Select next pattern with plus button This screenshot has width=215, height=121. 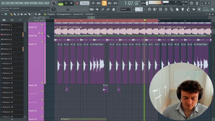(x=144, y=9)
